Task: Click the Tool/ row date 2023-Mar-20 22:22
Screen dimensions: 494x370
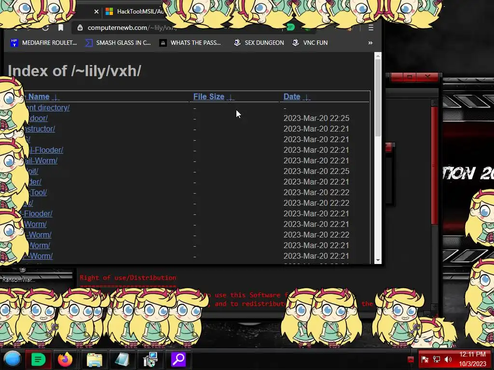Action: click(316, 193)
